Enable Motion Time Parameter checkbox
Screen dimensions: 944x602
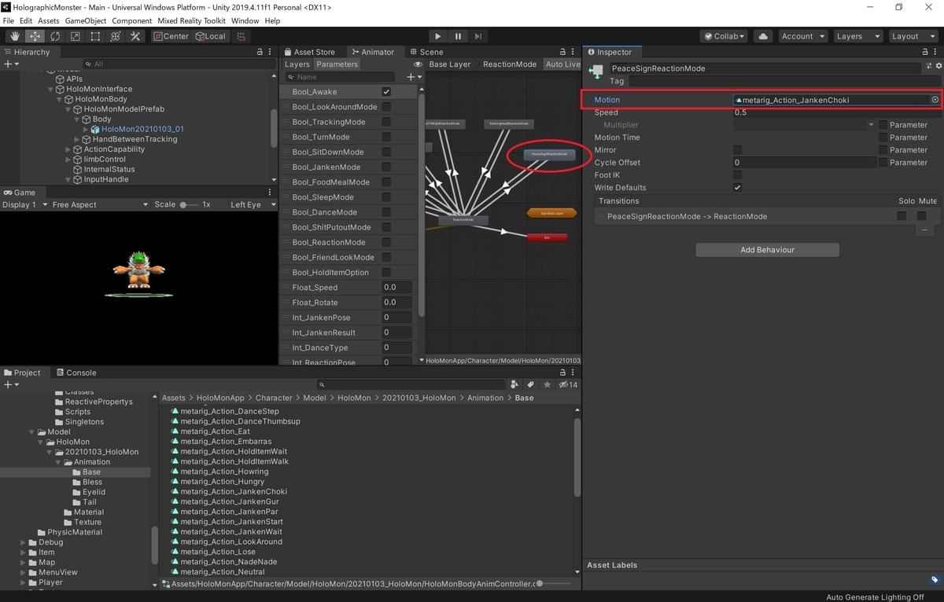point(883,138)
